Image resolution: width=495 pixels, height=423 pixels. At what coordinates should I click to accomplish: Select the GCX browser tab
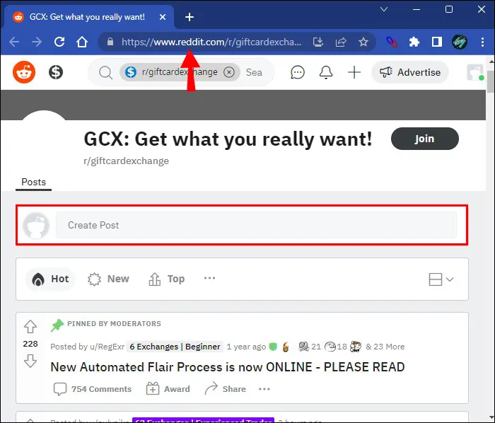[88, 17]
